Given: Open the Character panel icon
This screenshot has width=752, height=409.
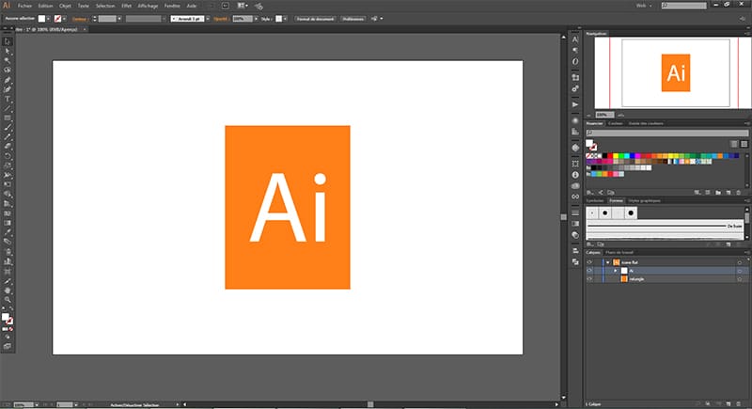Looking at the screenshot, I should tap(575, 39).
